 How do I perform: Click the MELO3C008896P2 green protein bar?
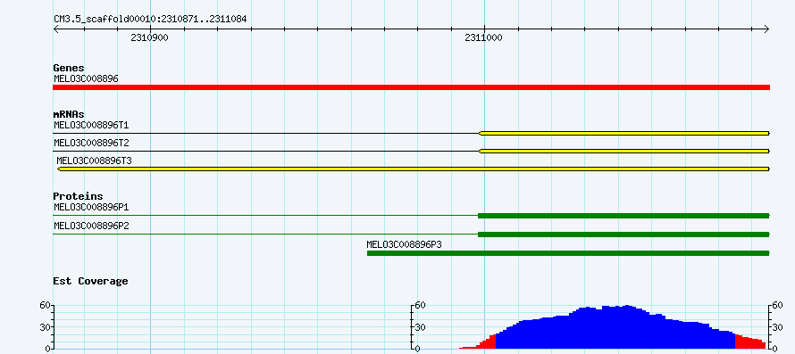[623, 235]
